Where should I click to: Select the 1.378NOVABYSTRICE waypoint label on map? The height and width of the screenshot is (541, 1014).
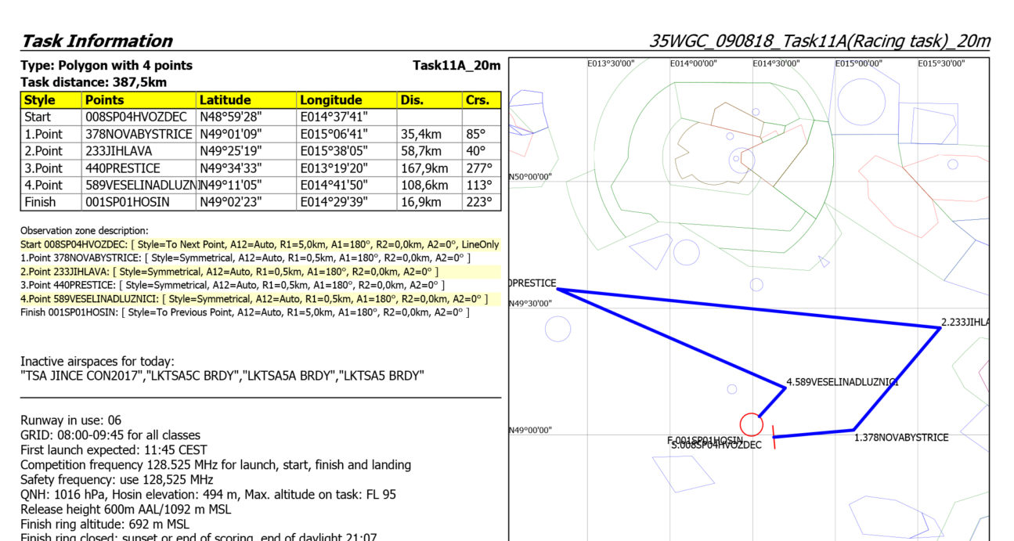tap(900, 438)
